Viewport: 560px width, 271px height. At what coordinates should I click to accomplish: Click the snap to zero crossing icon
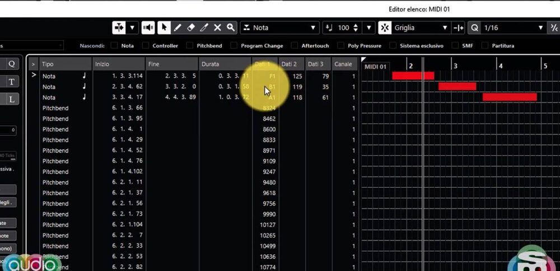tap(458, 28)
